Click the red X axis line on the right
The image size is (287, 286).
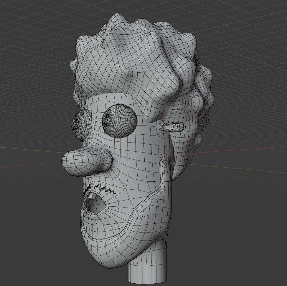(x=250, y=149)
